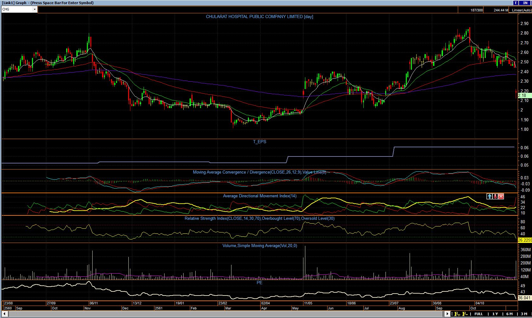Move ADX indicator panel down with red arrow
The image size is (532, 318).
[495, 197]
